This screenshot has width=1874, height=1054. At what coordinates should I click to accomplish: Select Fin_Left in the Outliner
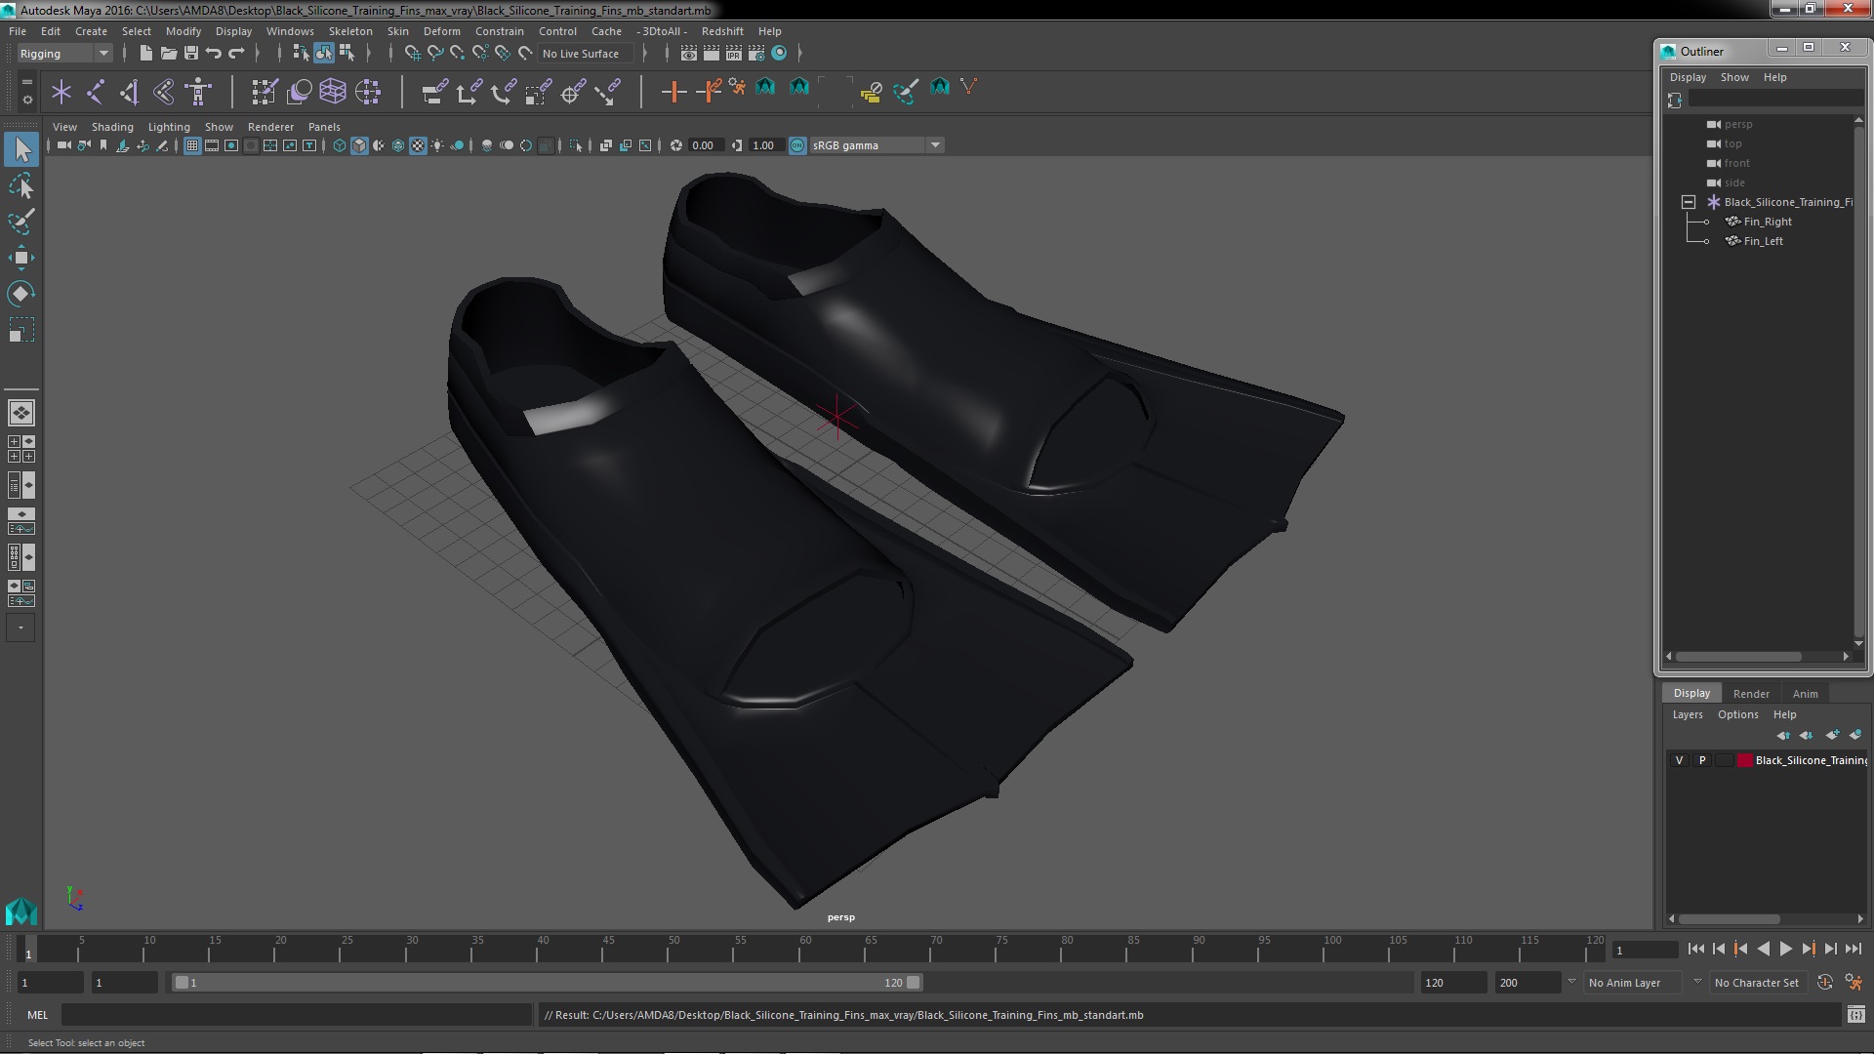point(1763,241)
